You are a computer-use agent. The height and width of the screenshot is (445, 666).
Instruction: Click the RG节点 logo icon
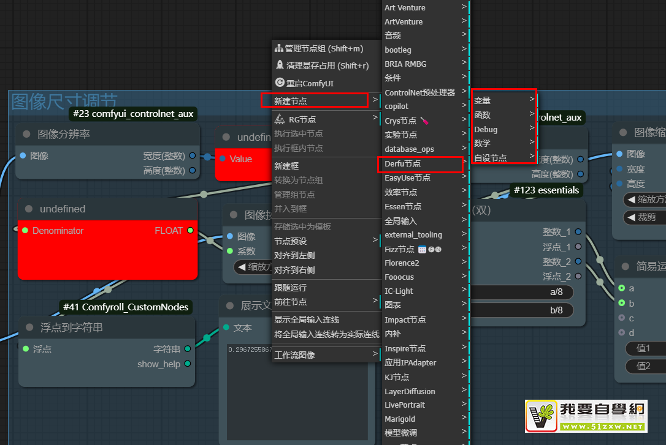point(278,119)
